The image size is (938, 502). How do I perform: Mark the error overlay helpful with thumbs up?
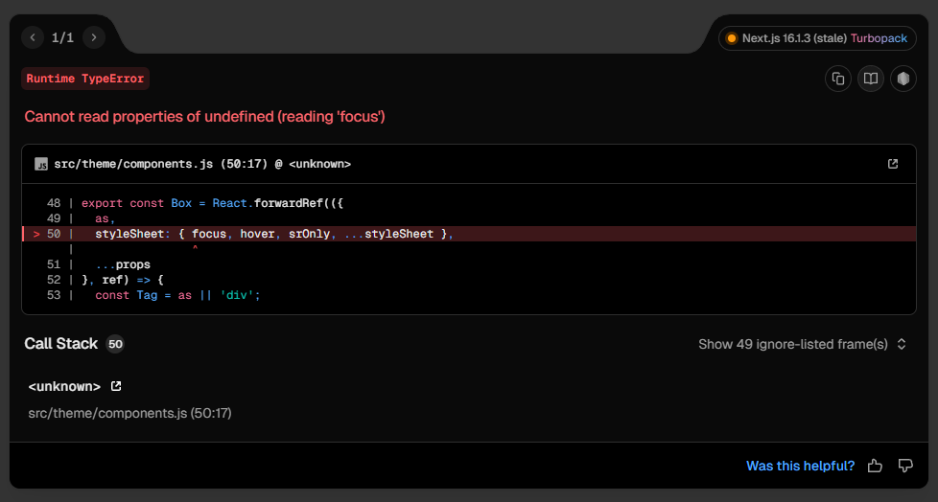tap(875, 466)
